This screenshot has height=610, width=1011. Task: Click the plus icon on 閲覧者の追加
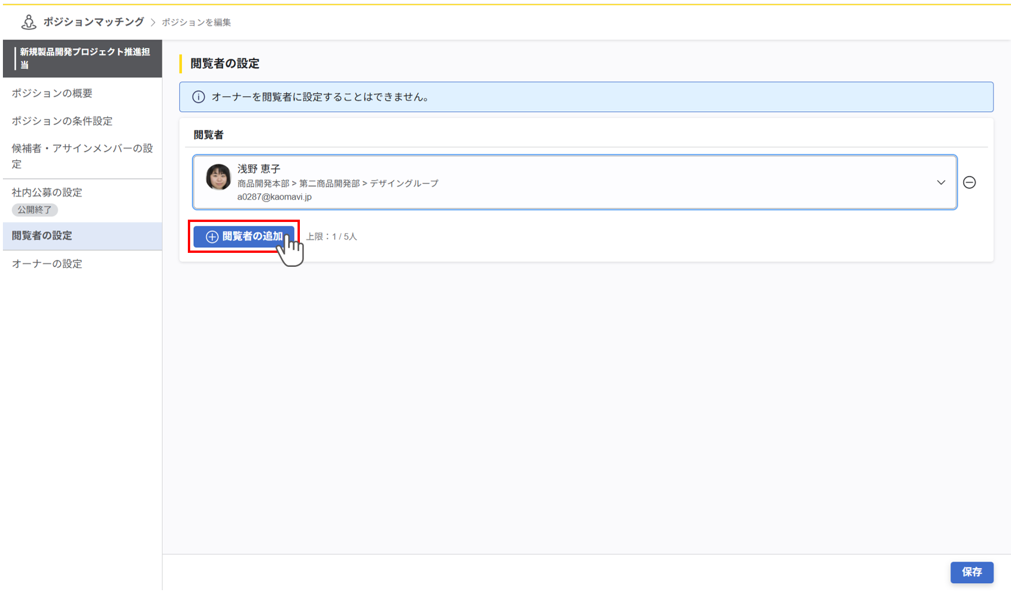pos(212,237)
